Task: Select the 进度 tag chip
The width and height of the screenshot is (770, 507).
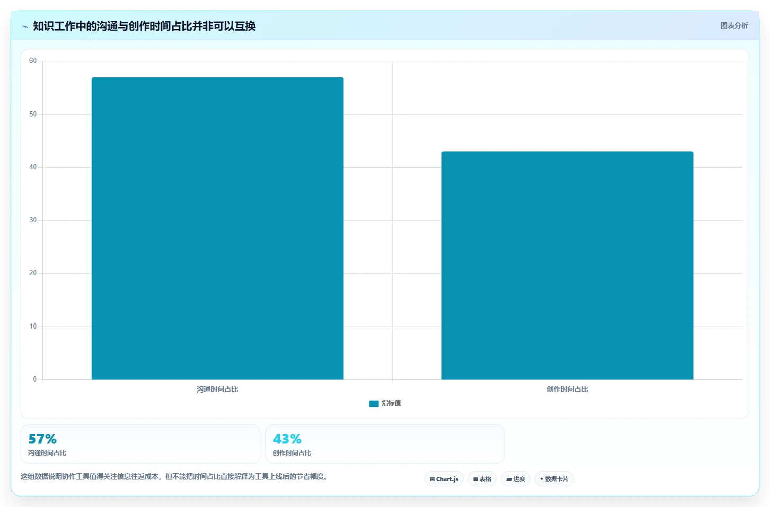Action: [x=516, y=479]
